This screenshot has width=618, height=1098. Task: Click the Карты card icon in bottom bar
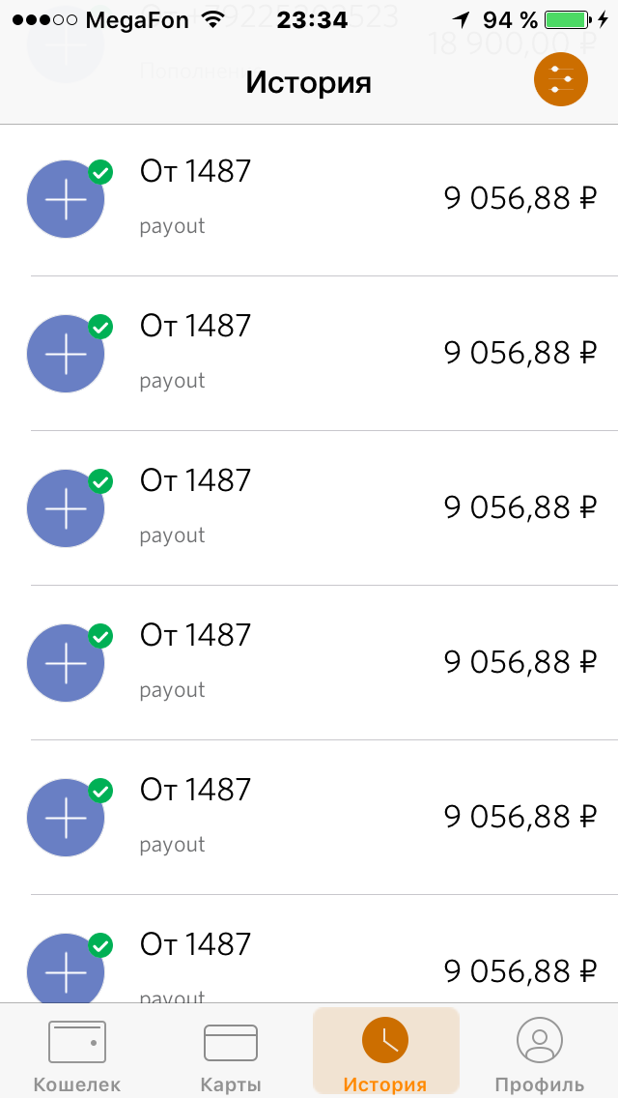click(231, 1042)
